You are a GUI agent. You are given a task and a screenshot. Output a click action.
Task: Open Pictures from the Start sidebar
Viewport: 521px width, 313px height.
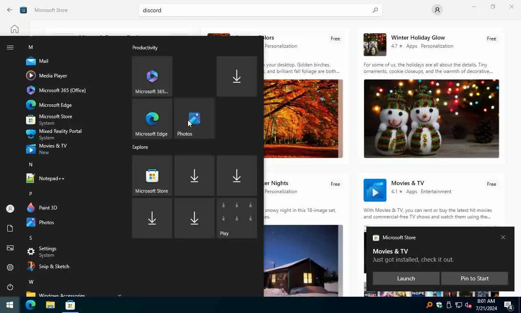(10, 248)
